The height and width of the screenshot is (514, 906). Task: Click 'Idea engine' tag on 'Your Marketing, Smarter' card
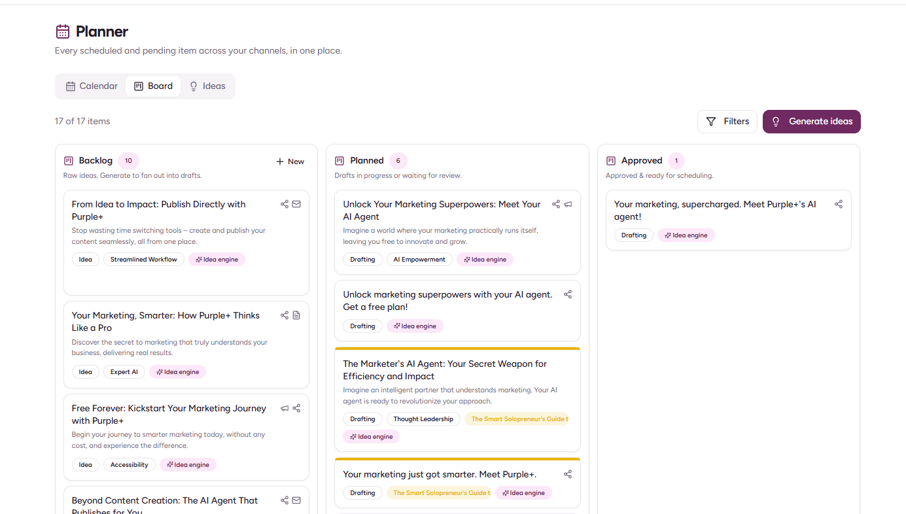[x=177, y=372]
